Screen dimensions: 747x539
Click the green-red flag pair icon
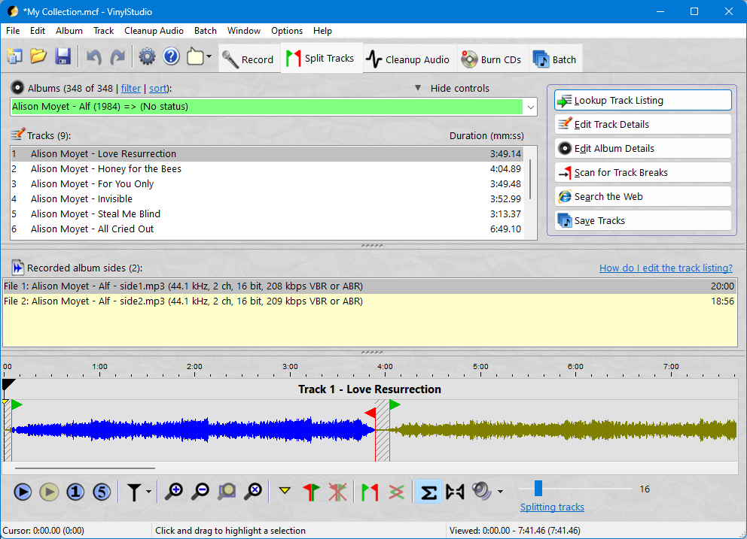(370, 492)
